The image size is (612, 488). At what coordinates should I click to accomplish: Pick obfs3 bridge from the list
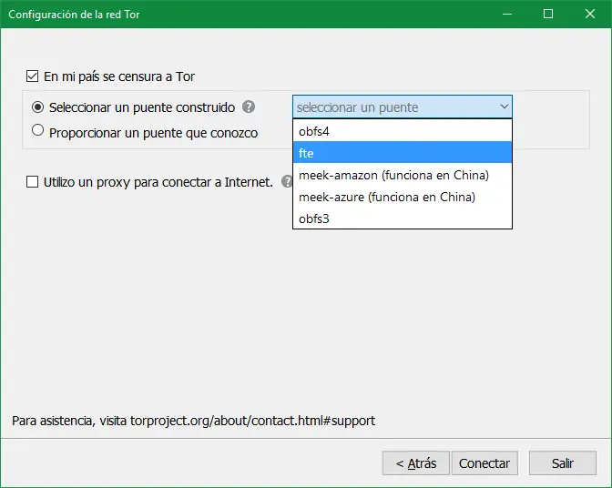click(403, 219)
